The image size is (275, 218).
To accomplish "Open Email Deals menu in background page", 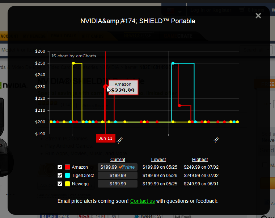I will [64, 36].
